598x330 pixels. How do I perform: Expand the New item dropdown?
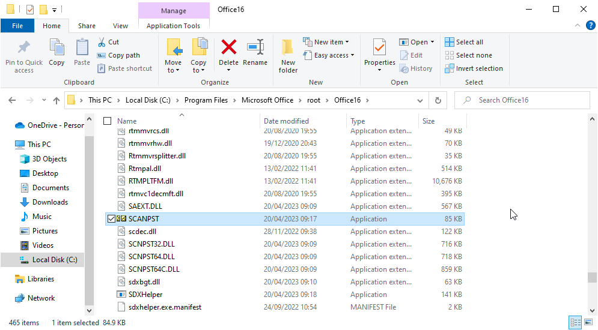(x=347, y=42)
